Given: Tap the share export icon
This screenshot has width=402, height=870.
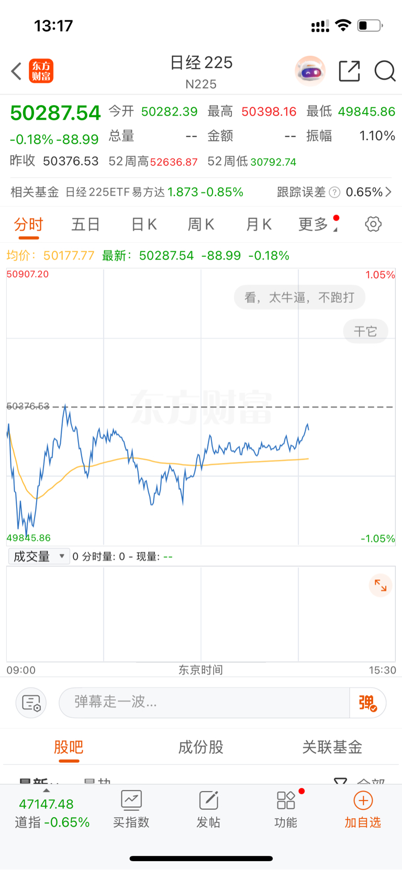Looking at the screenshot, I should point(349,71).
